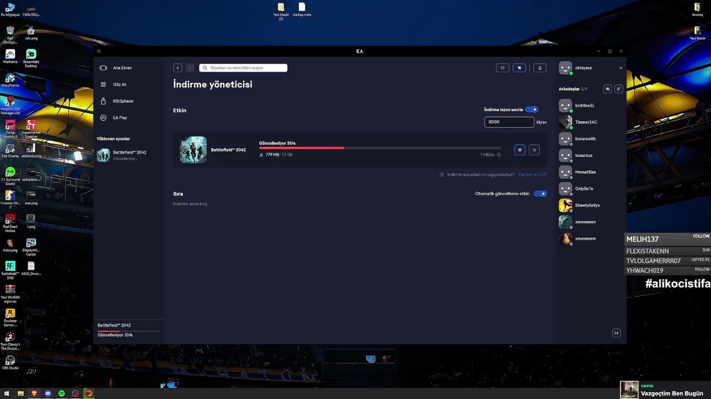Open Kingston SSD Manager shortcut
Screen dimensions: 711x399
(10, 105)
